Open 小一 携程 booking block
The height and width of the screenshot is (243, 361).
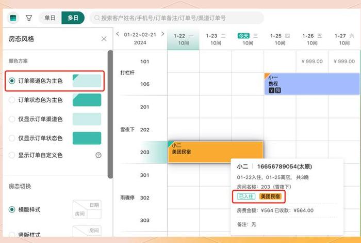[312, 84]
